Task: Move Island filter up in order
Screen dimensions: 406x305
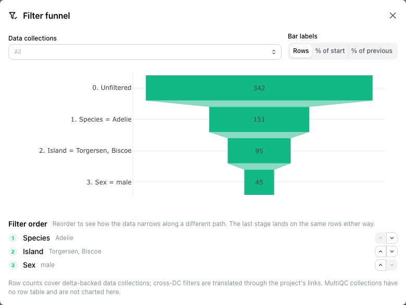Action: point(380,251)
